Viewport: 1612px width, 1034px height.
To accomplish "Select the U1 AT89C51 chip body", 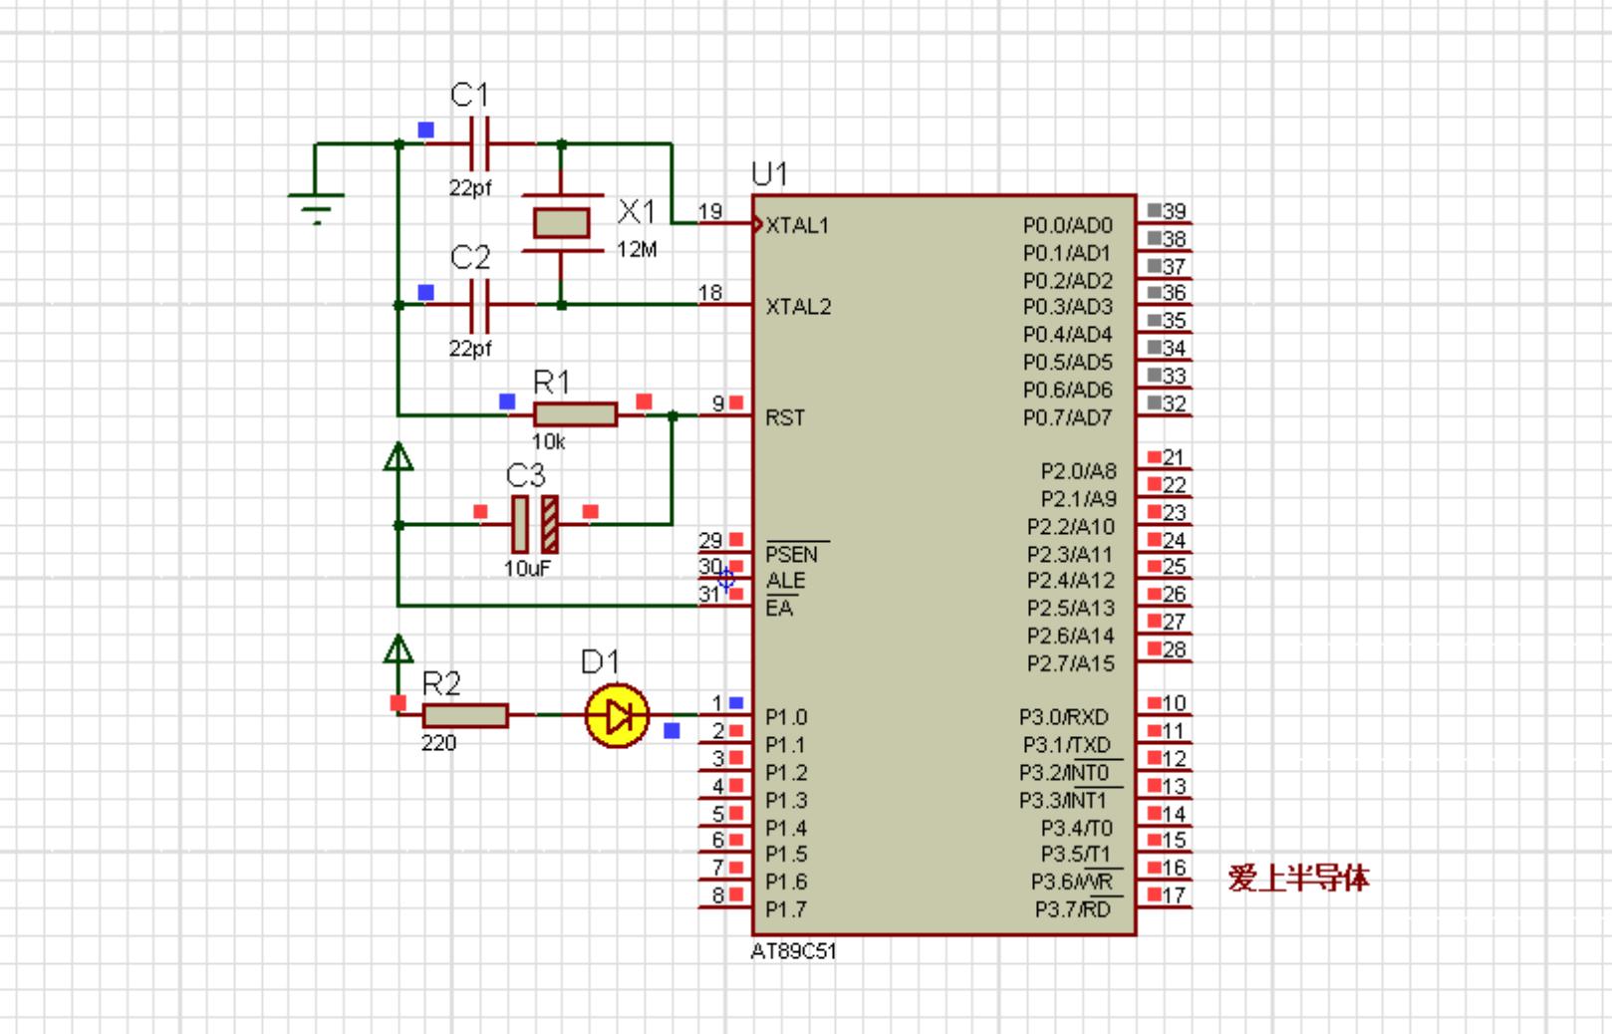I will (x=943, y=565).
